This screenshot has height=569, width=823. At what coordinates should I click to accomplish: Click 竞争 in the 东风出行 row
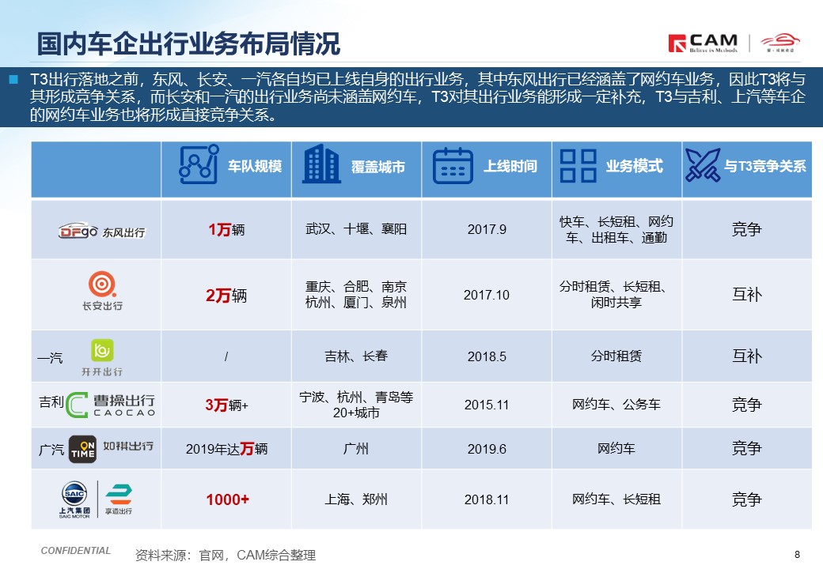click(x=747, y=229)
